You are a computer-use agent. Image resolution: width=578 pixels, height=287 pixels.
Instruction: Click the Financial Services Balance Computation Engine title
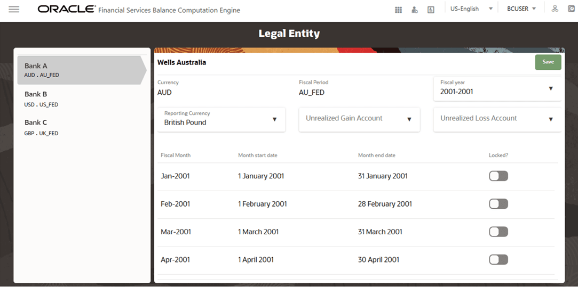[x=169, y=10]
